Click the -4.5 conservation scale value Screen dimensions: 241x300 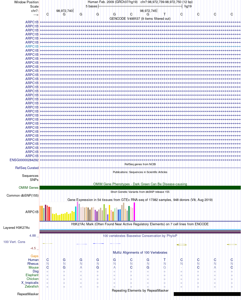pyautogui.click(x=33, y=248)
